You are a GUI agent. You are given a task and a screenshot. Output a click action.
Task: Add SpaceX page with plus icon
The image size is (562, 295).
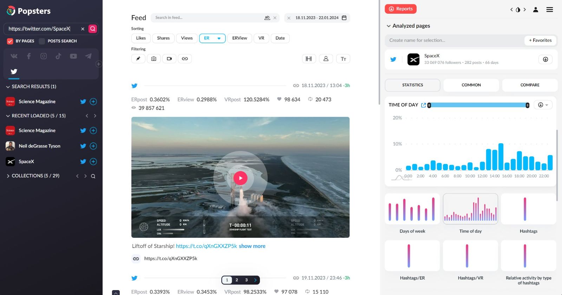tap(93, 162)
